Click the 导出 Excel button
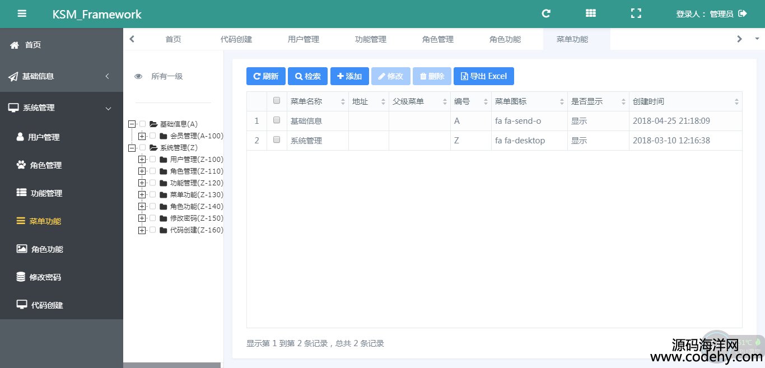765x368 pixels. [484, 76]
